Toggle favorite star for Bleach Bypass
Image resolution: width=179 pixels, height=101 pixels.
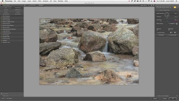tap(2, 16)
